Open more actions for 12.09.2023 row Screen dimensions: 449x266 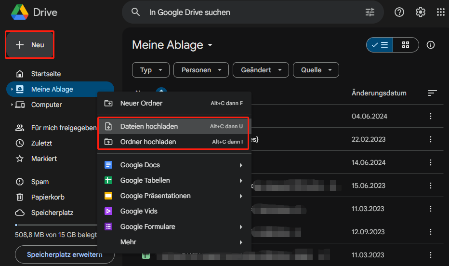tap(430, 232)
